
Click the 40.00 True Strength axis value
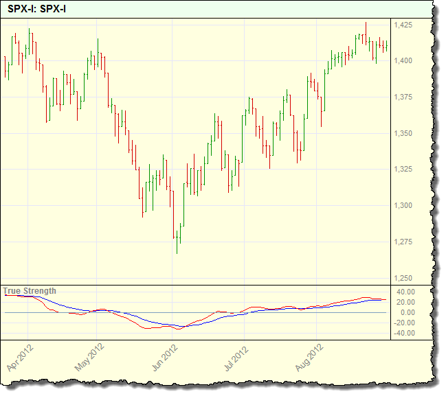(x=406, y=292)
